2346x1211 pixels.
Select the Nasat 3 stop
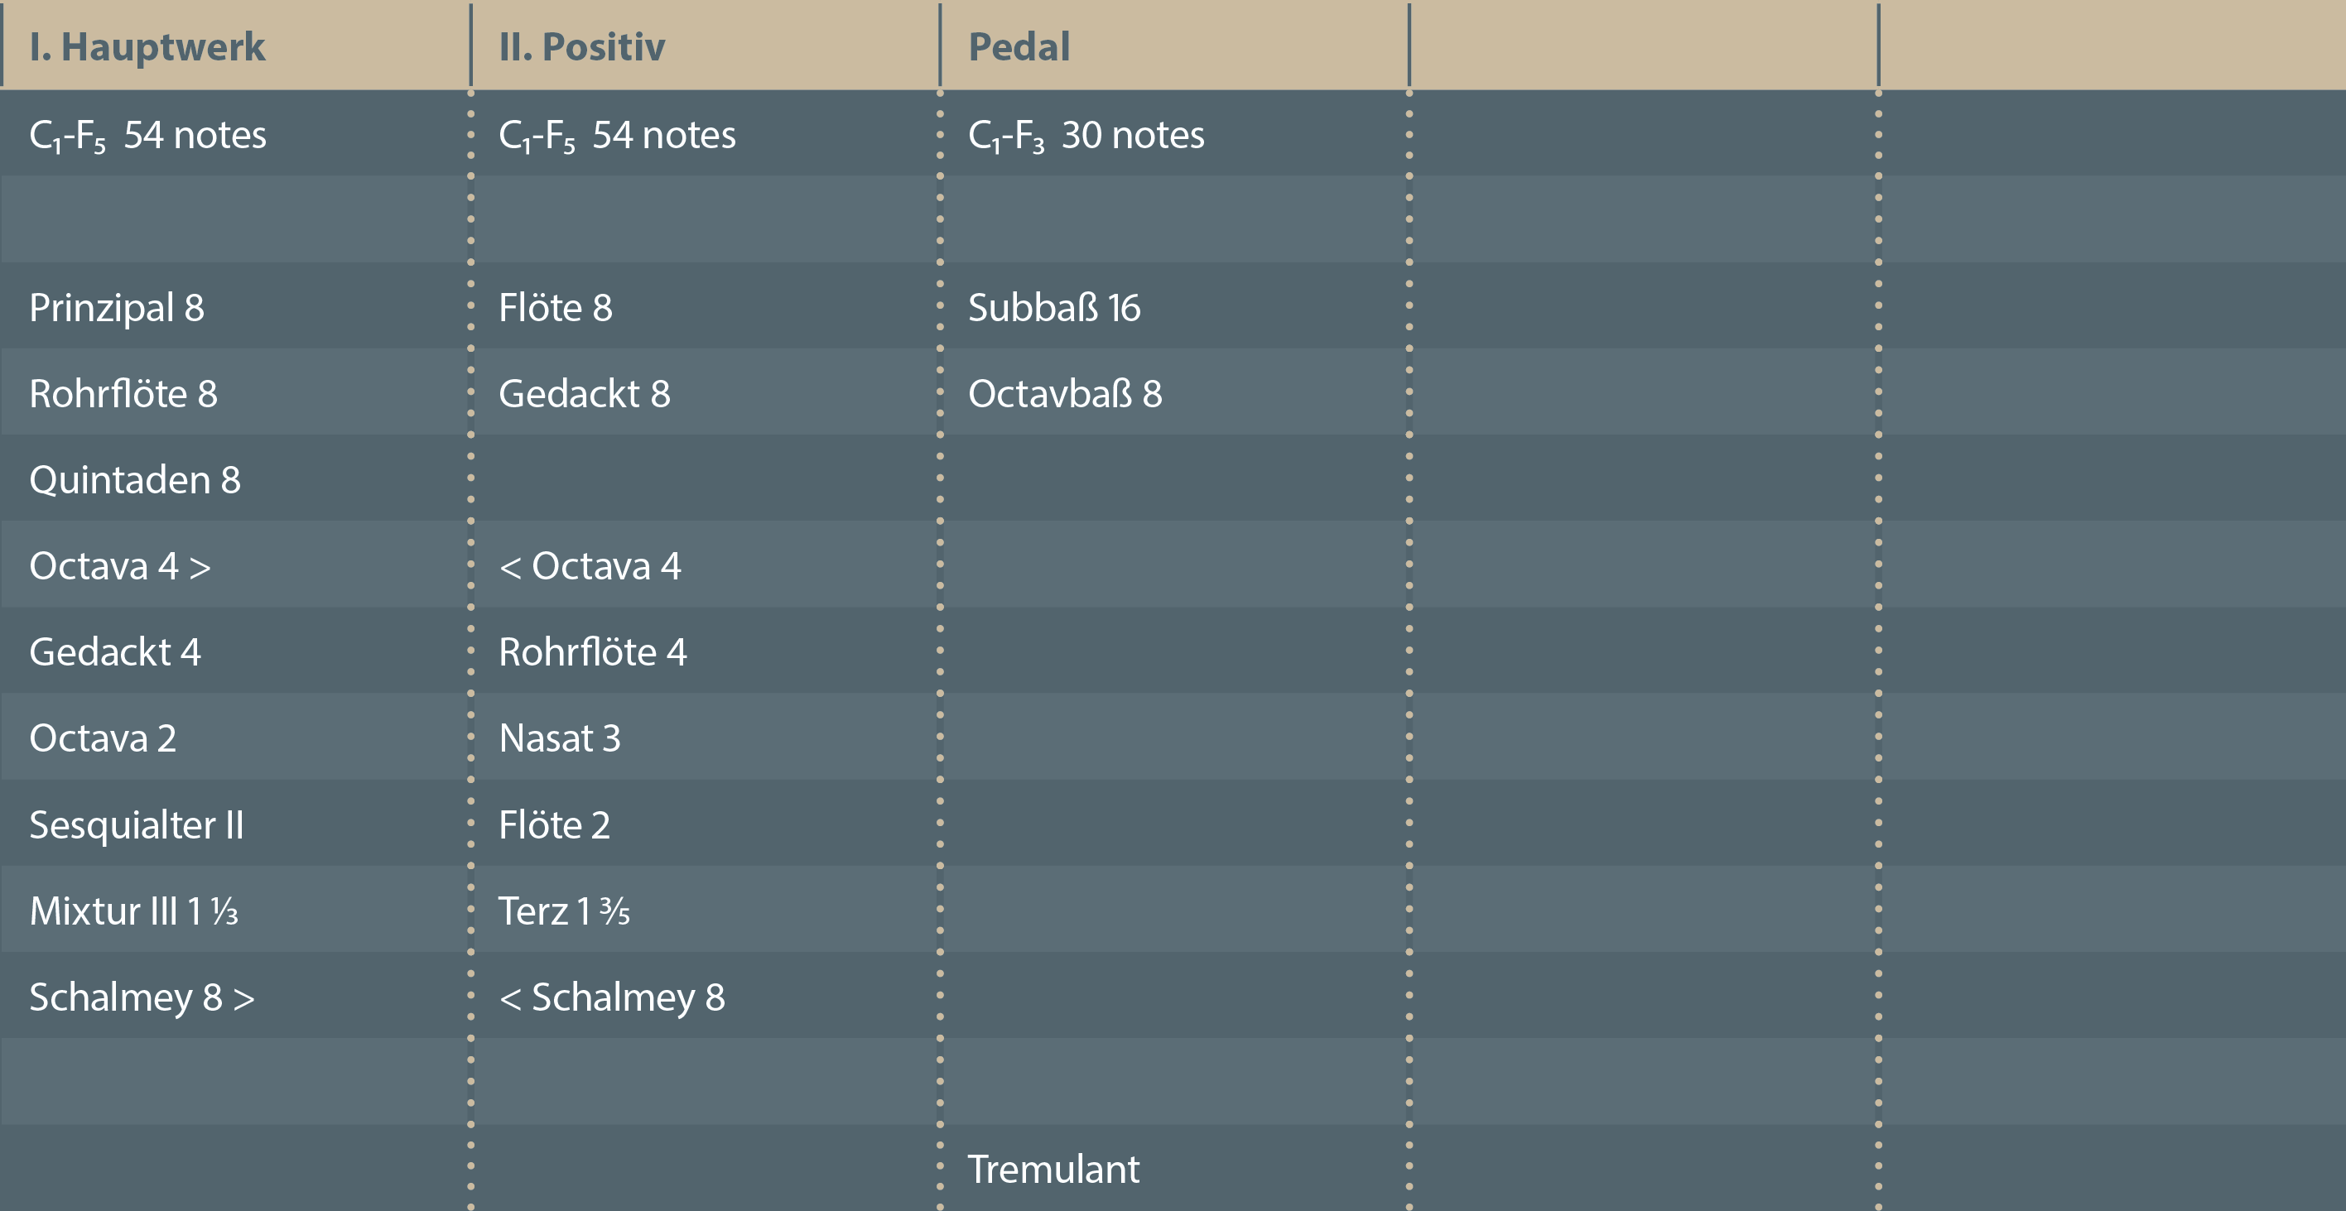pos(559,738)
